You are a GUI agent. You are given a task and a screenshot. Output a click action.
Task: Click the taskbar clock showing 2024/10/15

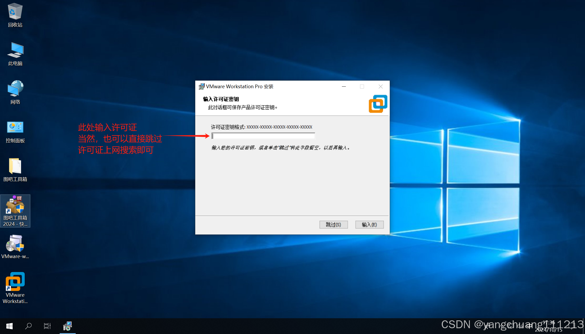tap(549, 326)
